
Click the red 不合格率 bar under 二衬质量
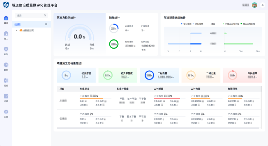coord(167,98)
